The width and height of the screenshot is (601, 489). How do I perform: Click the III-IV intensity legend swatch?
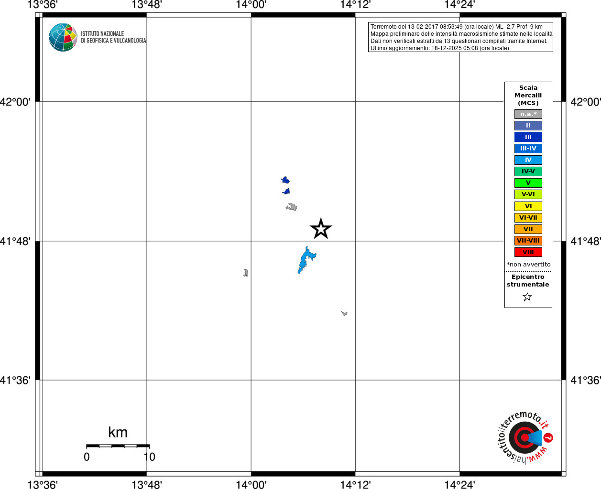(x=528, y=149)
